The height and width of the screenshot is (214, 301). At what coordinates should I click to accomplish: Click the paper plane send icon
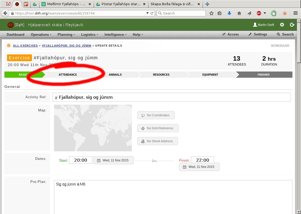tap(249, 13)
